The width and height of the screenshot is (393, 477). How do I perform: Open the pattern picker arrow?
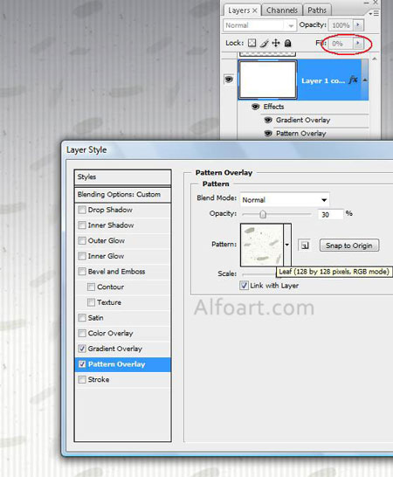[287, 245]
